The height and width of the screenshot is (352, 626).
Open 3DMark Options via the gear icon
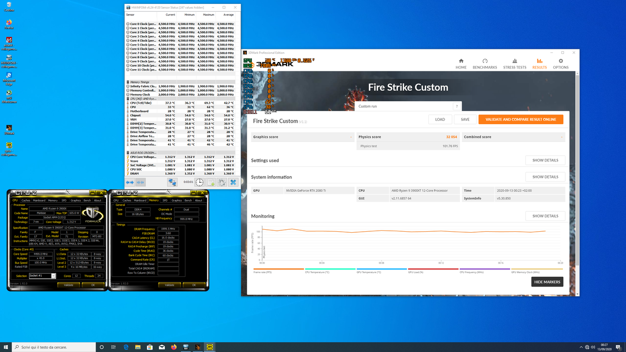(x=560, y=64)
